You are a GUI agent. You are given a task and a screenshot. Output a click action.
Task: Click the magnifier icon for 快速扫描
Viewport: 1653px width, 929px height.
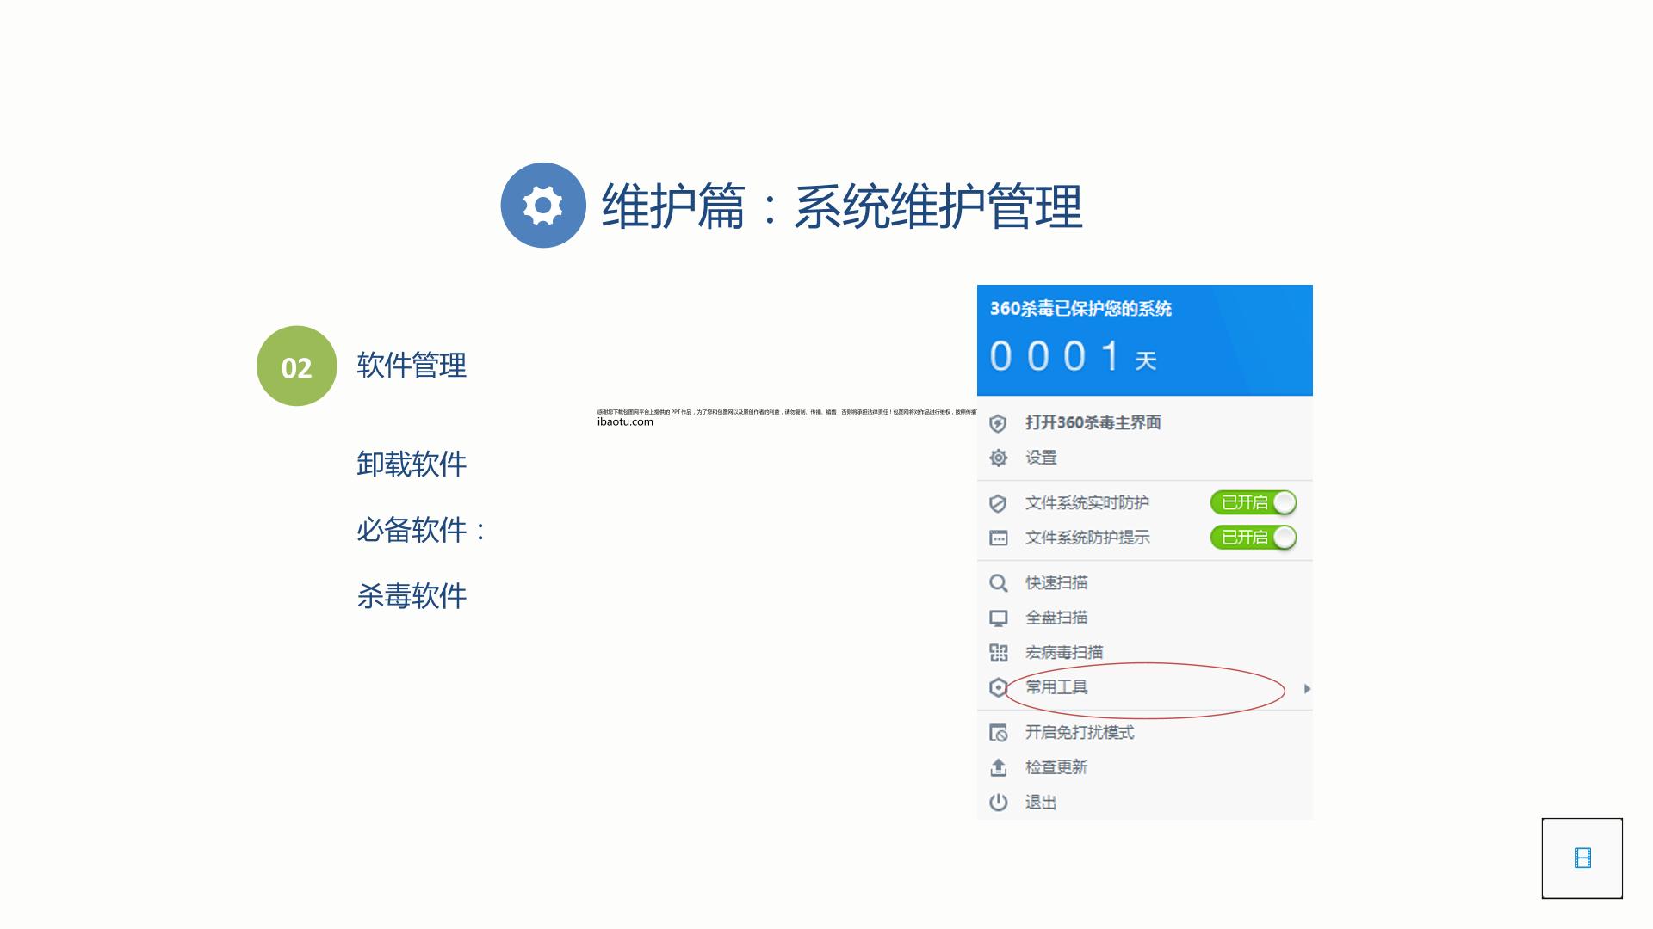(998, 583)
